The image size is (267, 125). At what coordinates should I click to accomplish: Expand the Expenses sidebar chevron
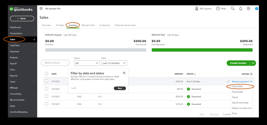click(34, 52)
